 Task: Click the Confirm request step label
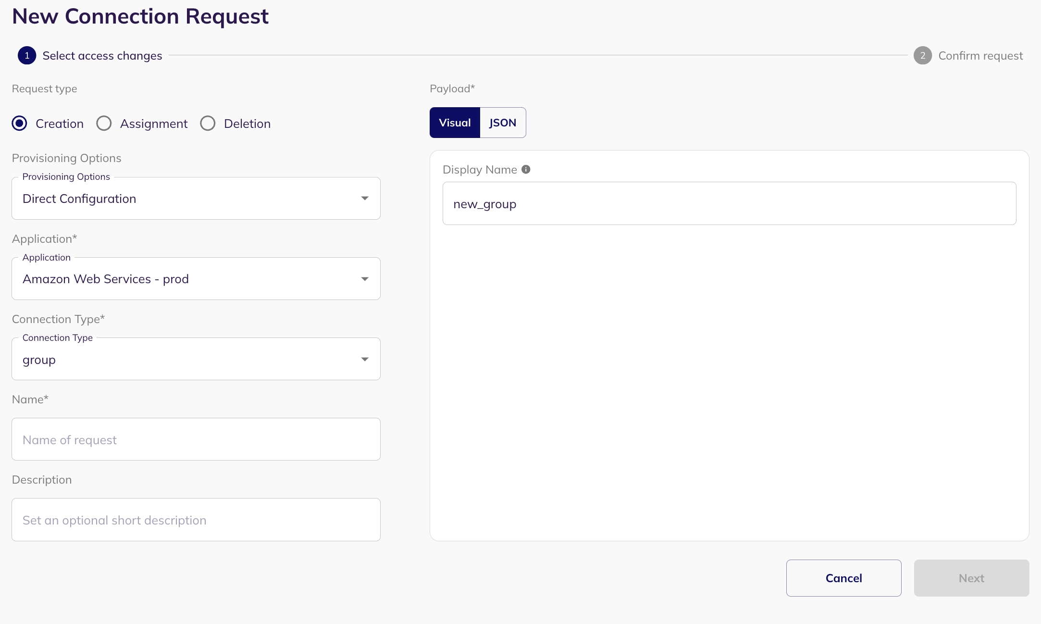[980, 56]
